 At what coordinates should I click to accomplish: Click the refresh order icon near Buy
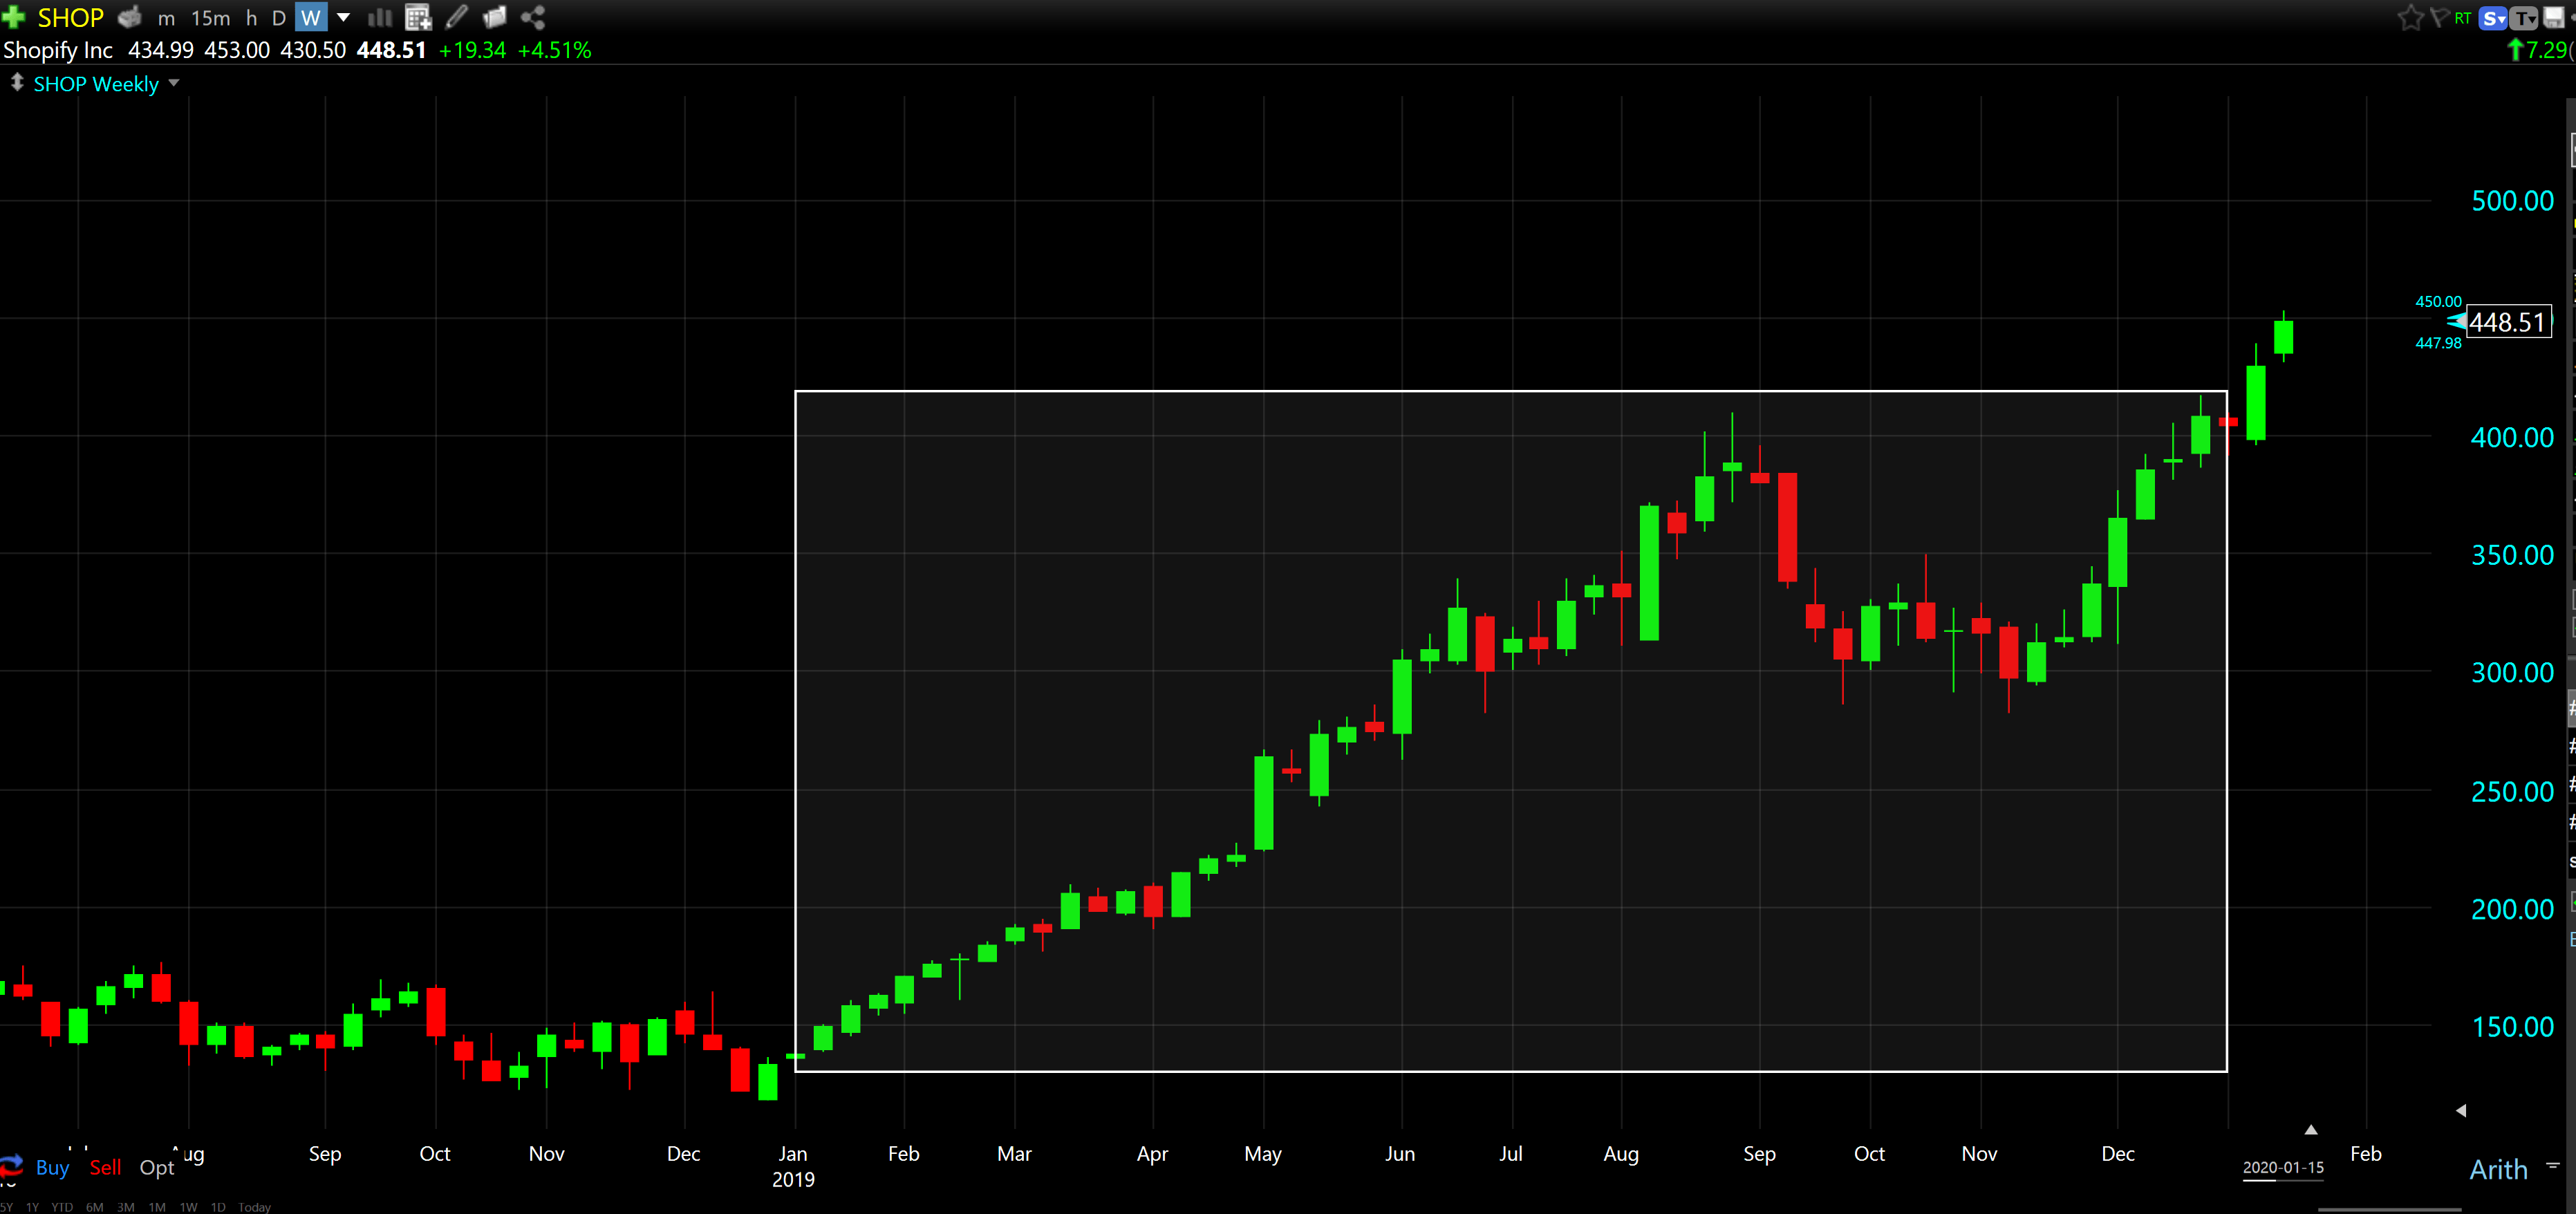pos(12,1166)
